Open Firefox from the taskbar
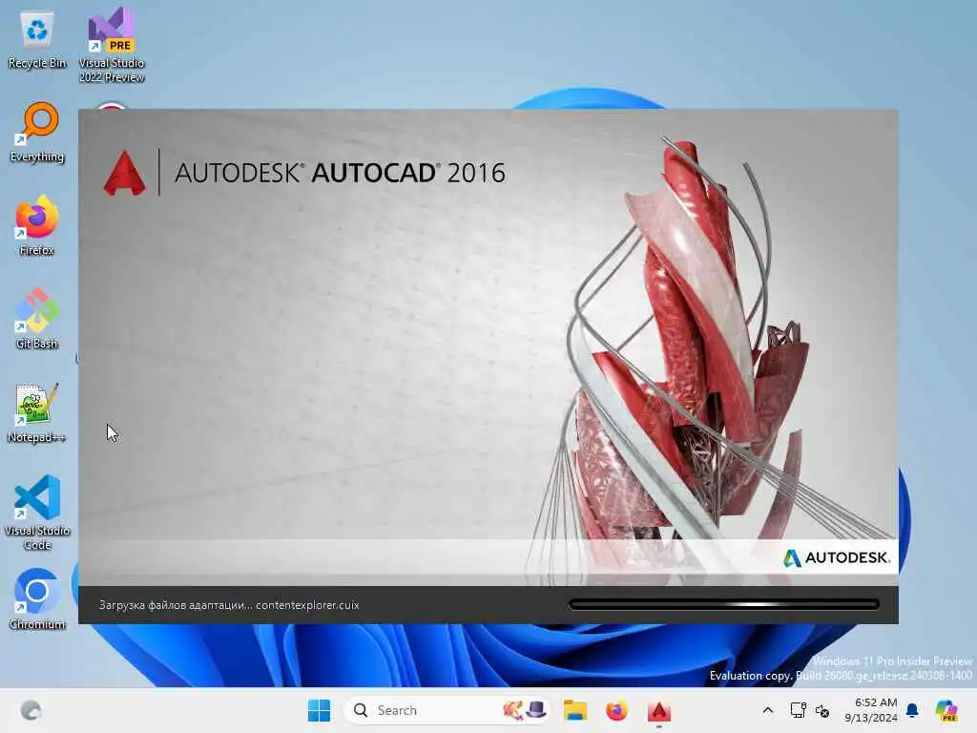 (x=617, y=710)
